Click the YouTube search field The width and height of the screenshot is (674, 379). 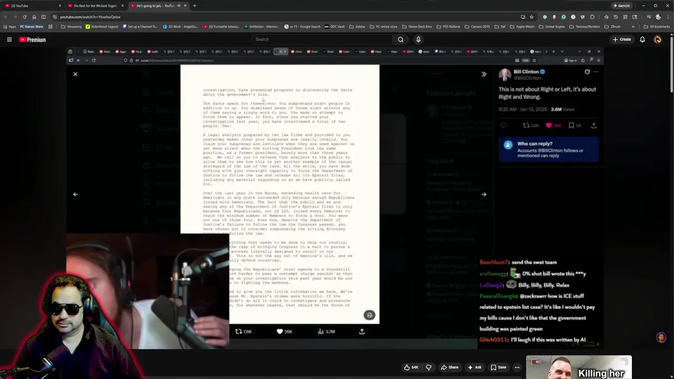click(x=321, y=39)
